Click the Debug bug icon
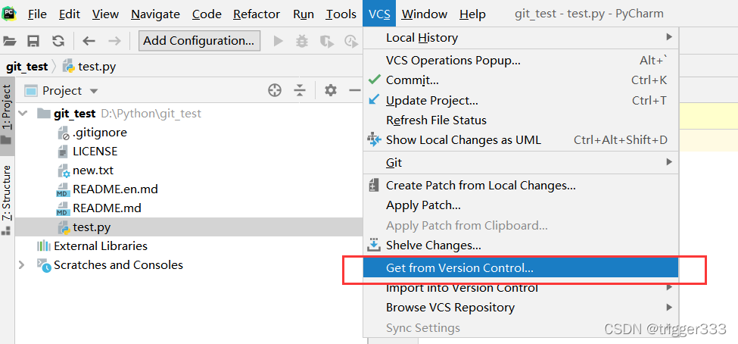The width and height of the screenshot is (738, 344). pos(302,41)
